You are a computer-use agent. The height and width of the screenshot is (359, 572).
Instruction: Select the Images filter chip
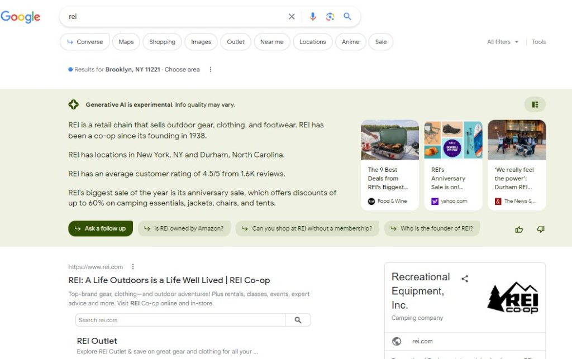(201, 42)
